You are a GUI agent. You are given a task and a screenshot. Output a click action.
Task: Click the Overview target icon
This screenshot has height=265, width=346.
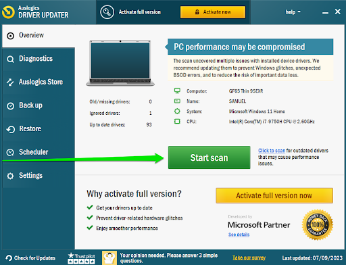10,36
